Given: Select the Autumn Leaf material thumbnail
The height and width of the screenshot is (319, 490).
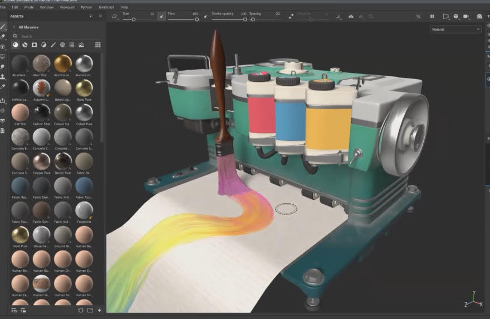Looking at the screenshot, I should (x=41, y=88).
